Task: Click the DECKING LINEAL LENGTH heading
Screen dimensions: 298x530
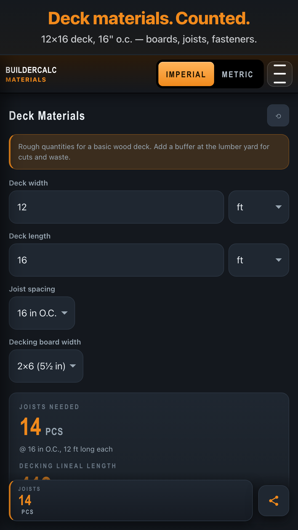Action: (x=68, y=466)
